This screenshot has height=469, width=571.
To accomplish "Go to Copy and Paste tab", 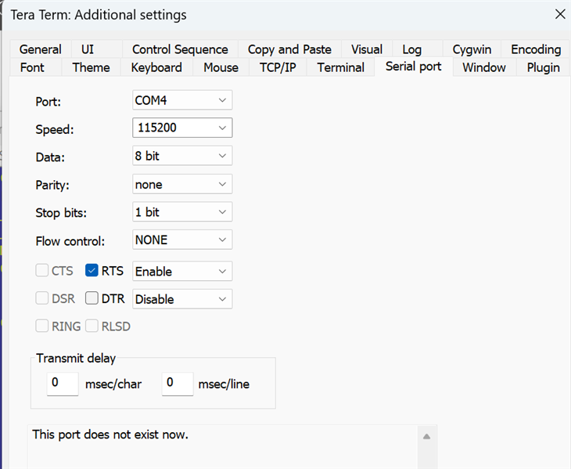I will (289, 49).
